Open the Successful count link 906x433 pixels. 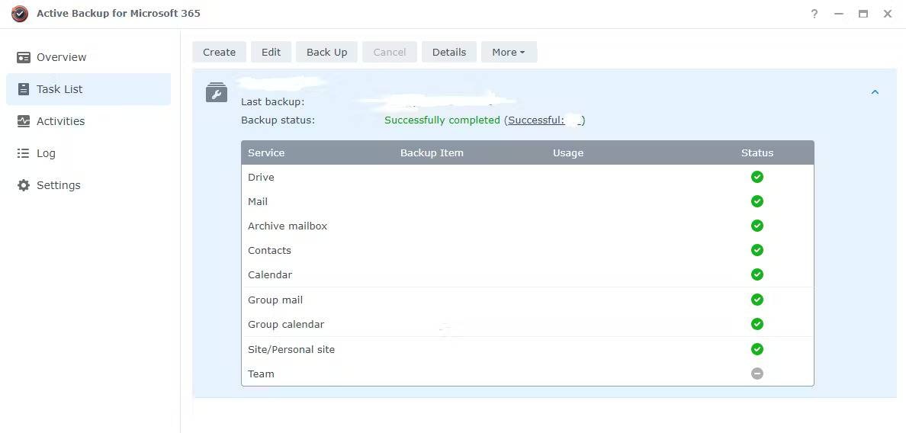tap(545, 120)
